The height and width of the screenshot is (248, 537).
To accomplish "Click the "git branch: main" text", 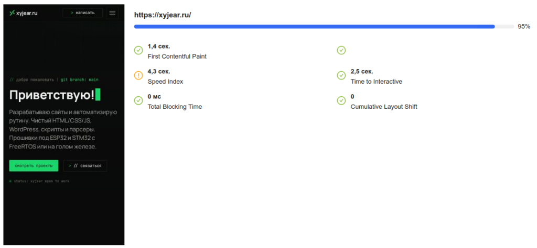I will click(x=80, y=80).
